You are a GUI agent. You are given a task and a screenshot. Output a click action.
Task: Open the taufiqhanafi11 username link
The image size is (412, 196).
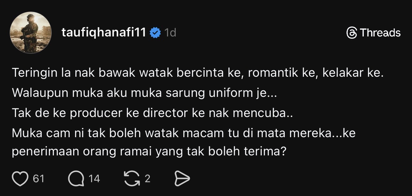point(104,33)
